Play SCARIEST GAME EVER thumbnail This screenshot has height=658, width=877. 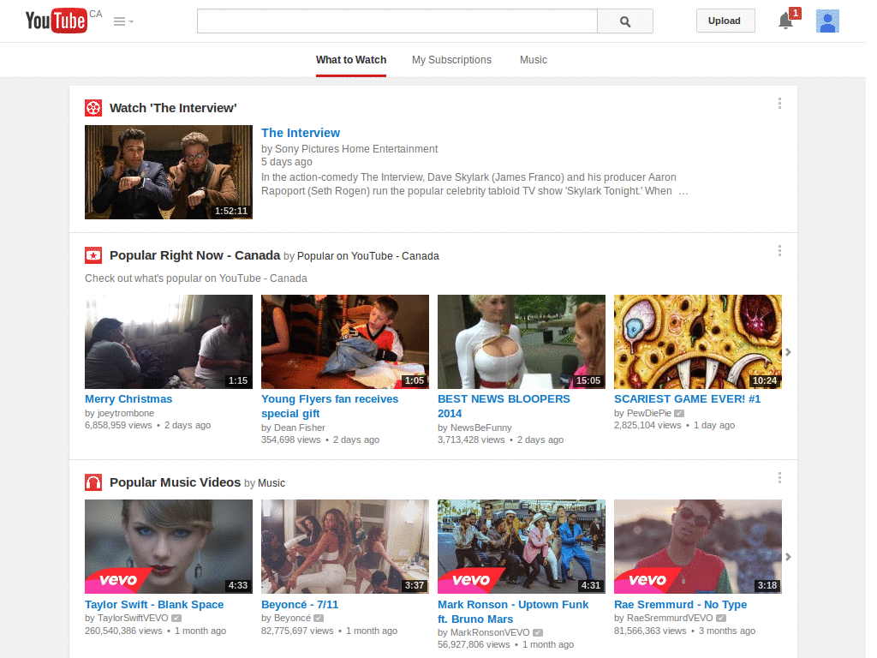[698, 342]
